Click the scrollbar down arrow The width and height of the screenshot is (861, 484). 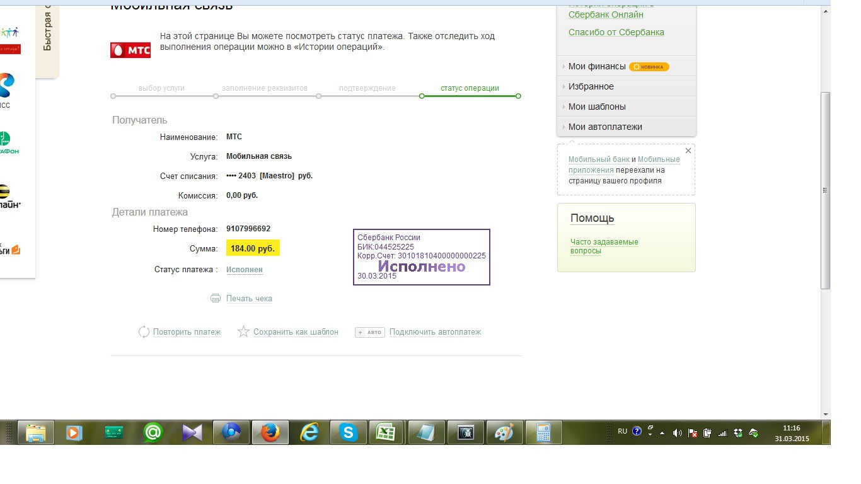tap(826, 414)
